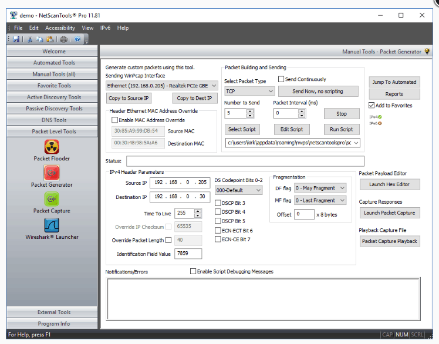Toggle Override Packet Length checkbox

pos(168,240)
